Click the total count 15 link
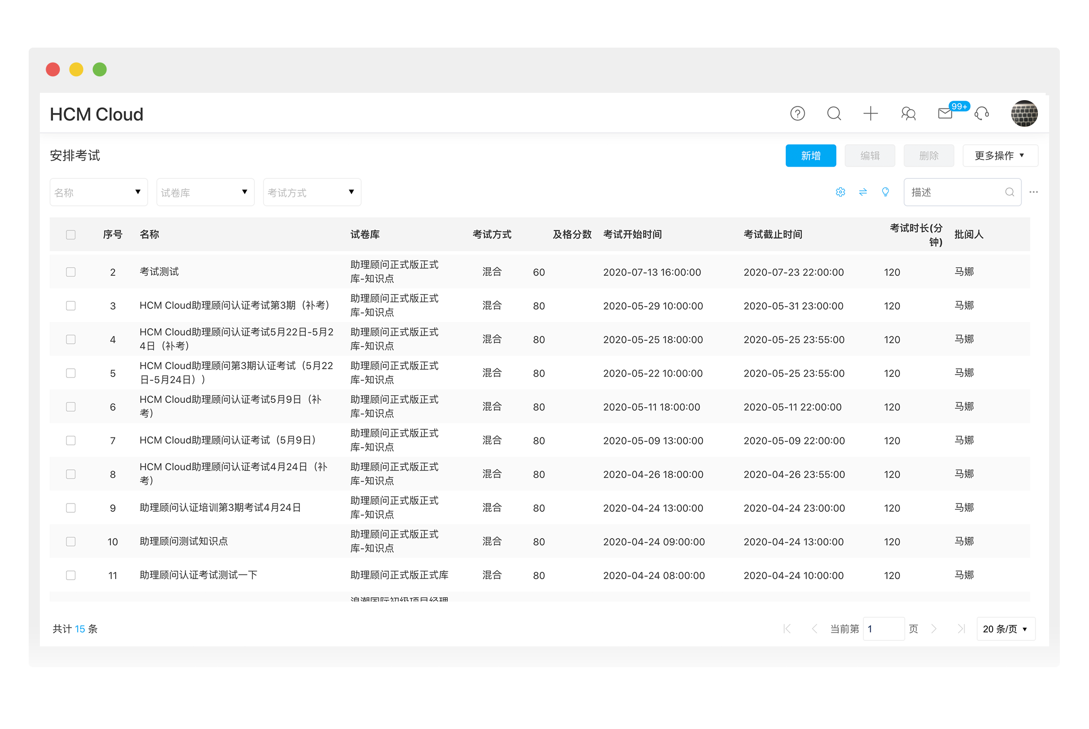This screenshot has height=729, width=1089. click(80, 629)
